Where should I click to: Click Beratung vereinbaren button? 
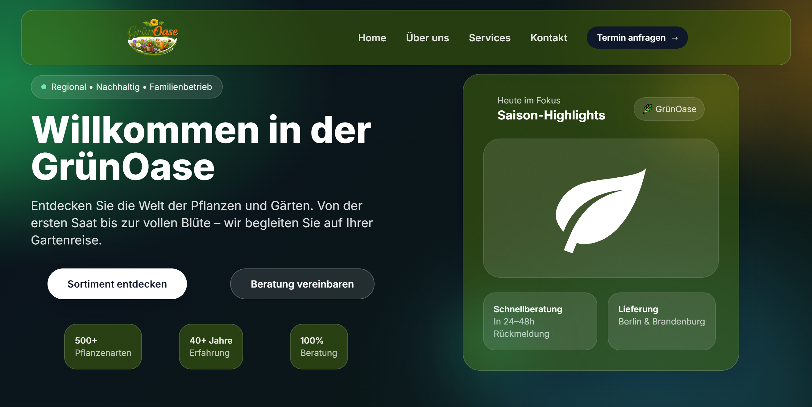point(302,284)
